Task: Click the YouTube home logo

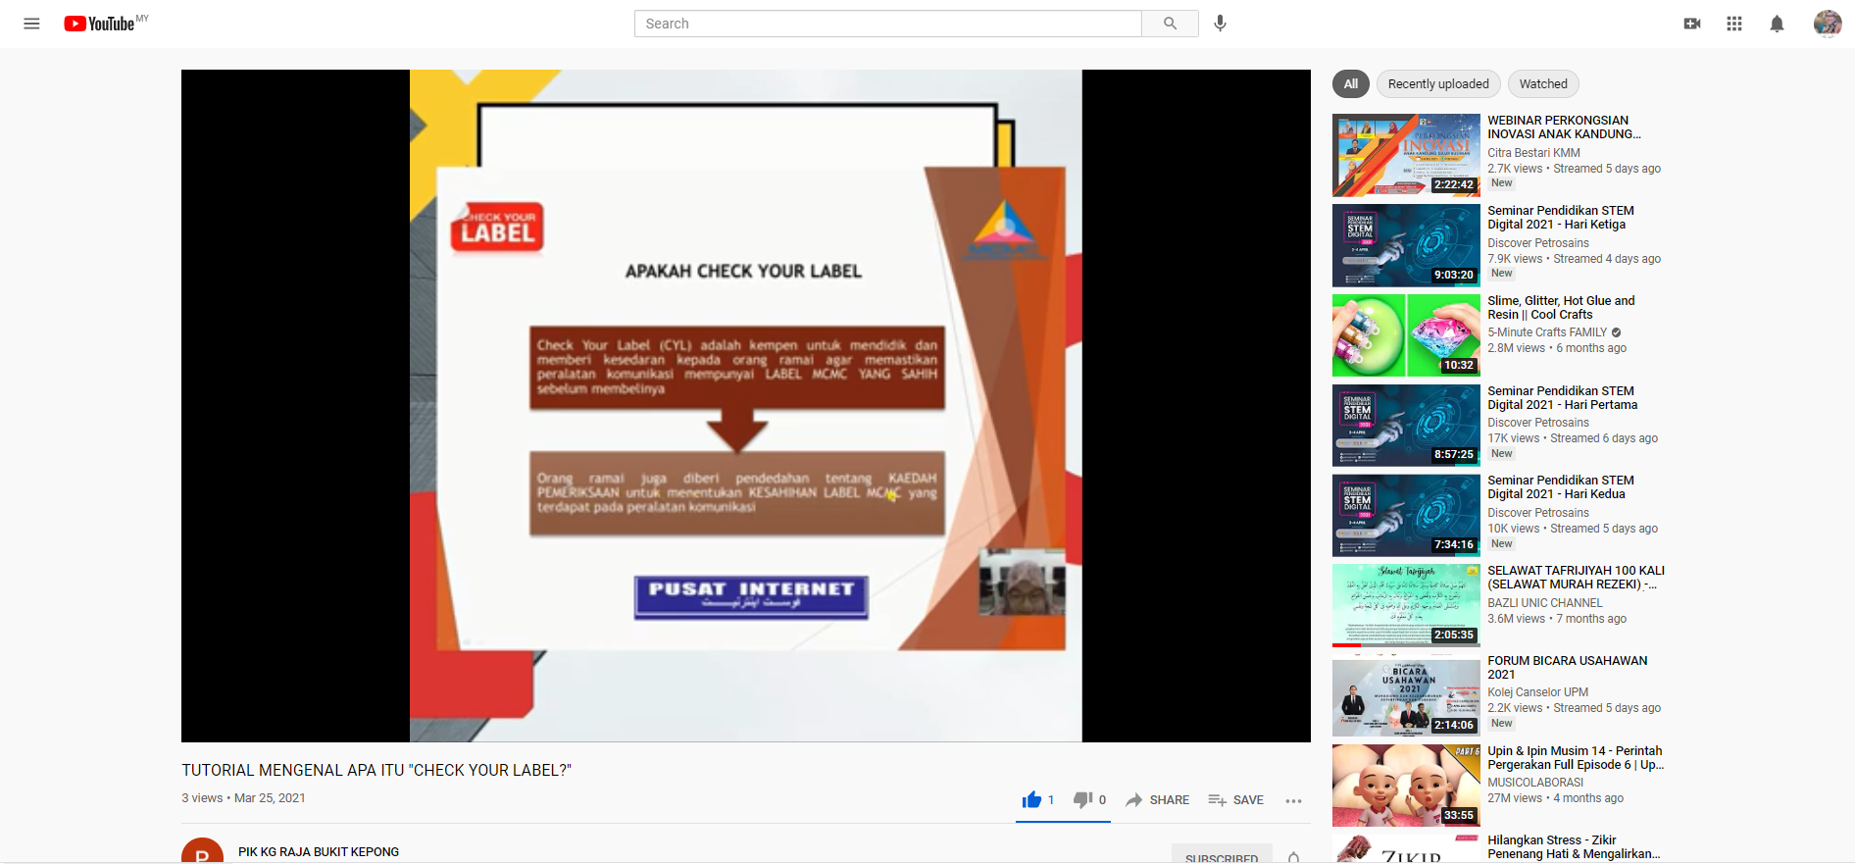Action: pyautogui.click(x=100, y=24)
